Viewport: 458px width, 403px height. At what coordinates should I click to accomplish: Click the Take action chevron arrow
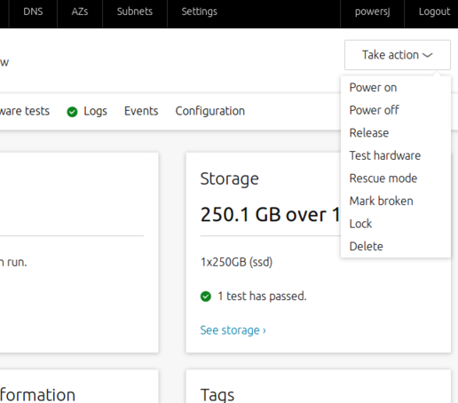(x=428, y=55)
